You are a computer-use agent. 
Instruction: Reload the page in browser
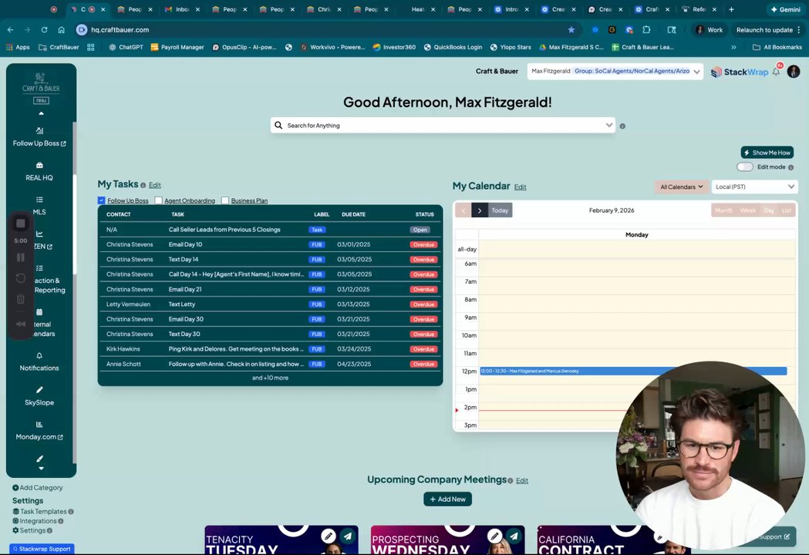pyautogui.click(x=45, y=30)
